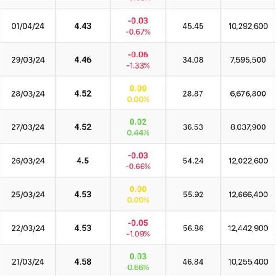This screenshot has width=276, height=276.
Task: Select the 29/03/24 date cell
Action: pyautogui.click(x=28, y=60)
